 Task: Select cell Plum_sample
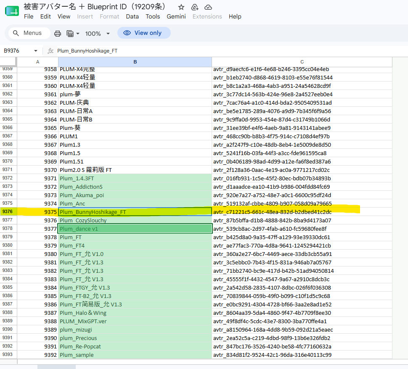(x=135, y=355)
